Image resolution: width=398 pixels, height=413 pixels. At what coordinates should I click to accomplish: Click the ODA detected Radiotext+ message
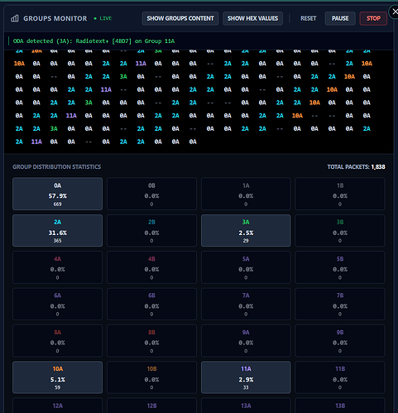coord(94,41)
